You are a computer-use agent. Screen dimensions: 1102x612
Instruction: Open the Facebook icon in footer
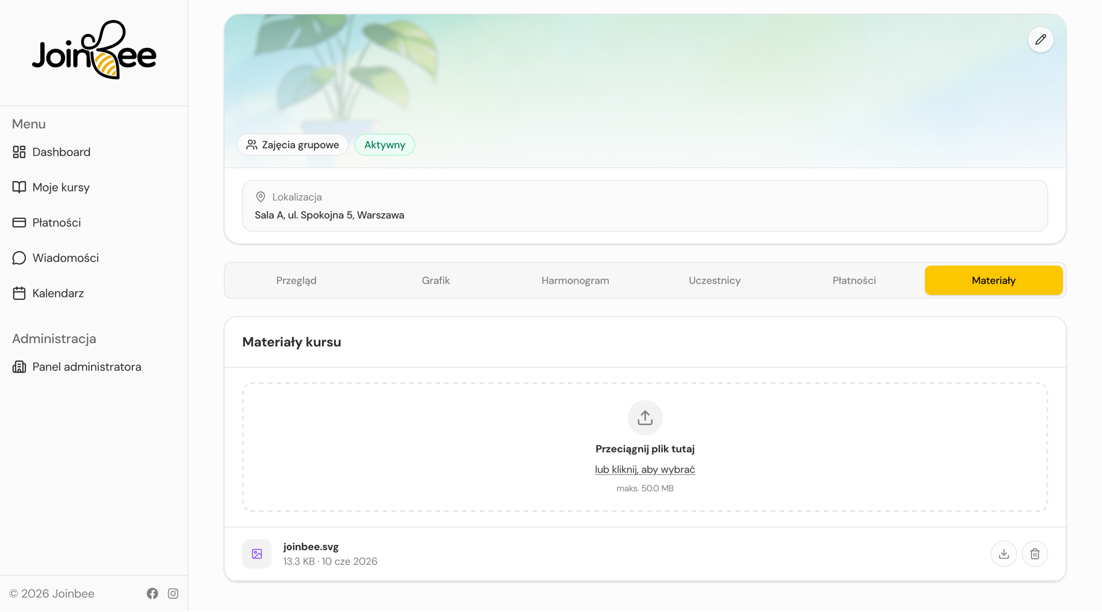click(x=153, y=593)
